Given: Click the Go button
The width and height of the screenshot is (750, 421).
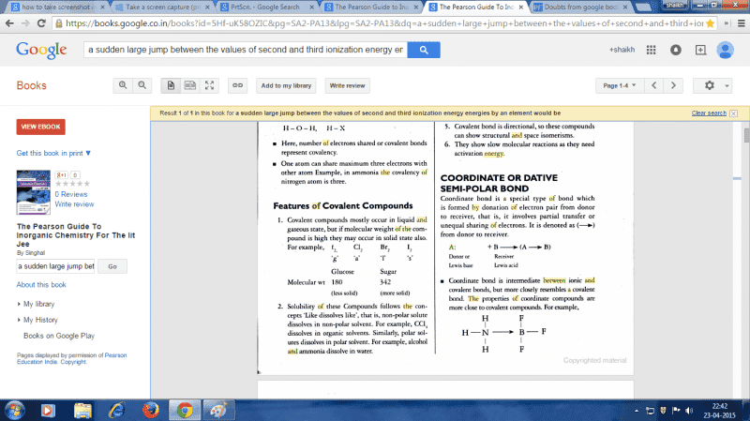Looking at the screenshot, I should 112,266.
